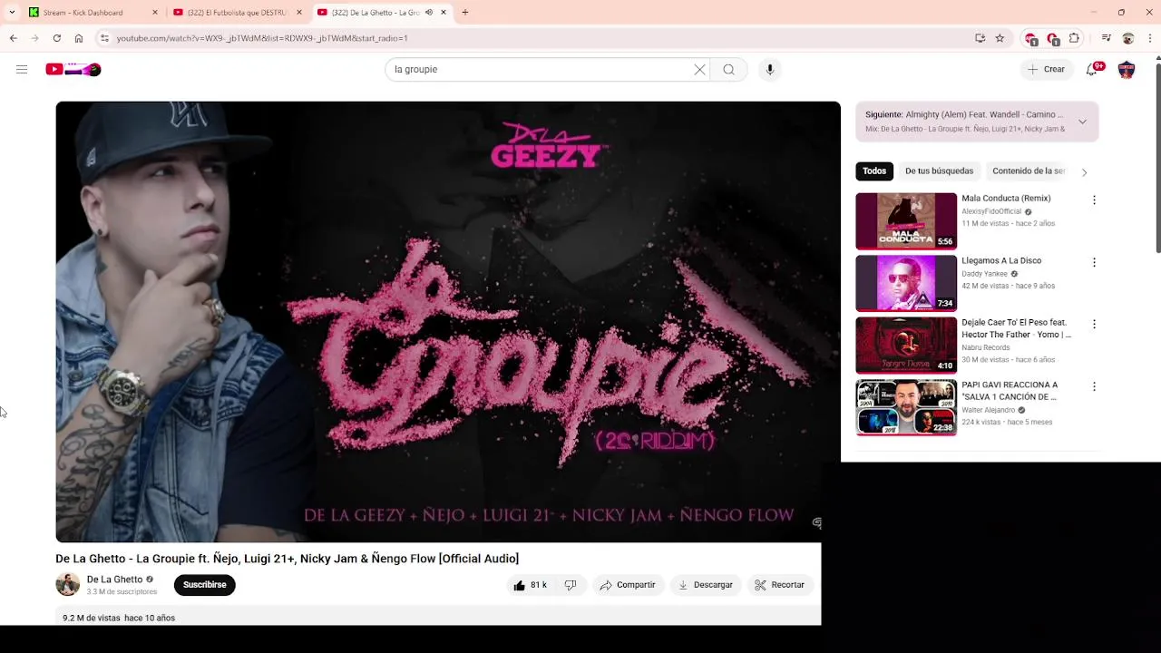Select the Todos filter chip
This screenshot has height=653, width=1161.
pyautogui.click(x=874, y=171)
